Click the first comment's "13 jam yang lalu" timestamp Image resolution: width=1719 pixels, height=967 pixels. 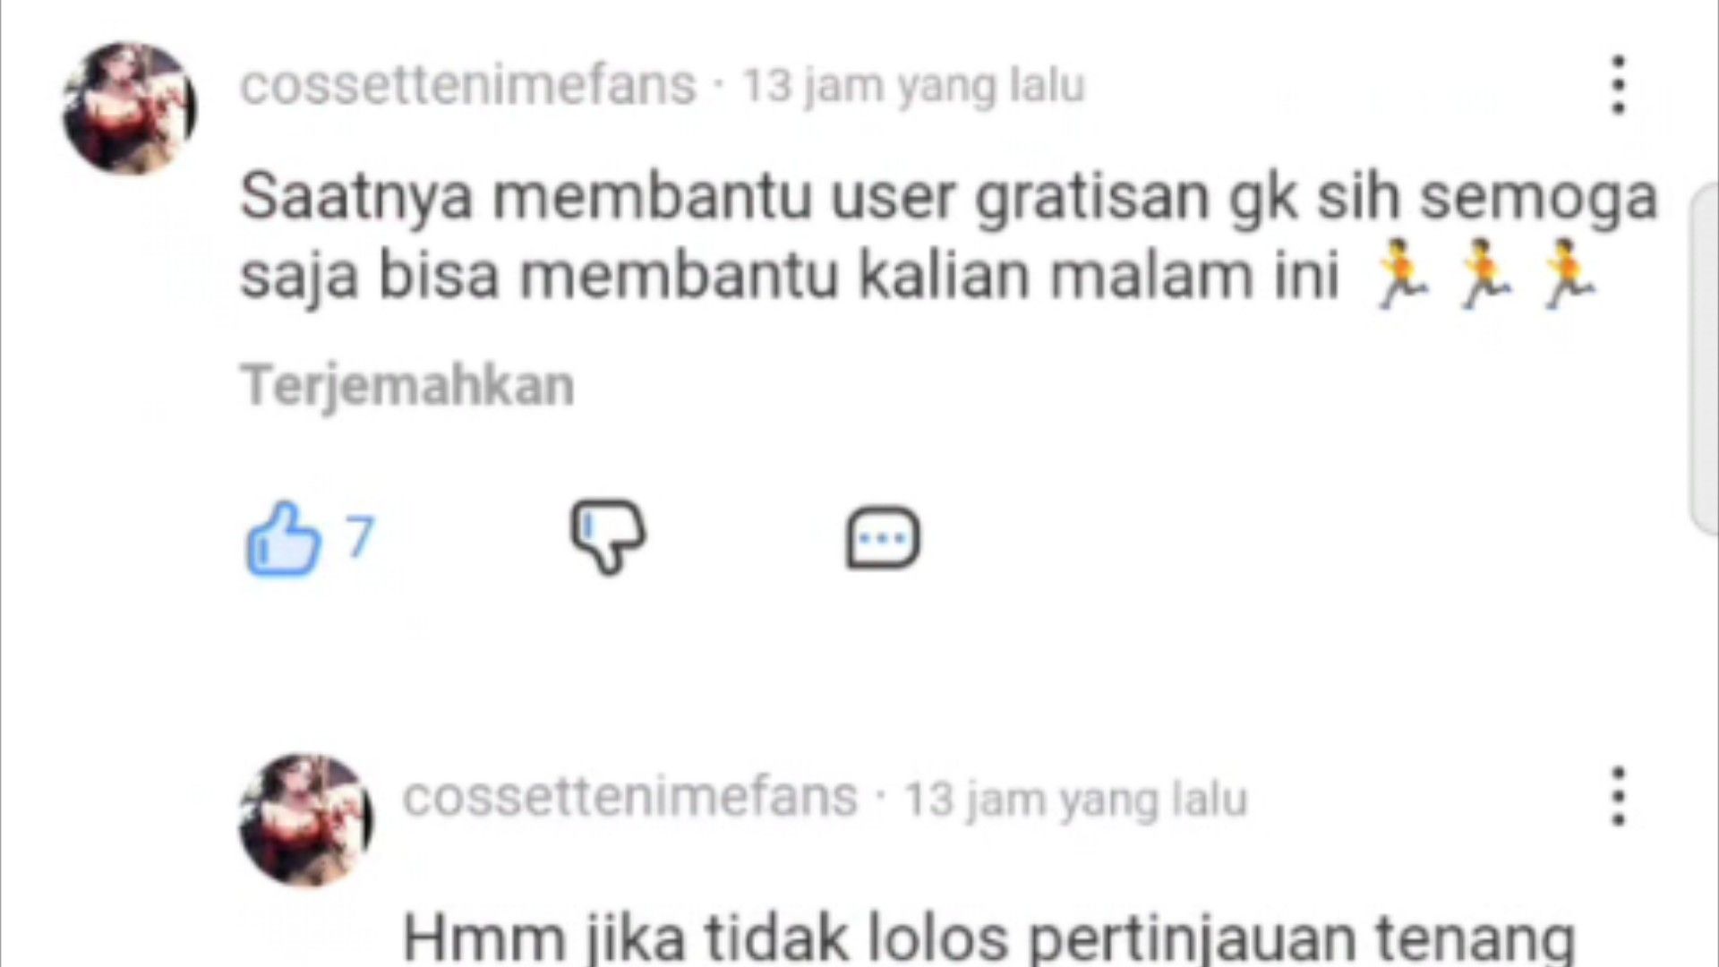coord(914,86)
